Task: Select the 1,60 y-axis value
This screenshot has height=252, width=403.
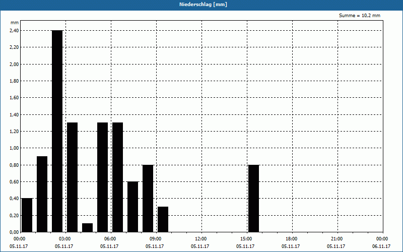Action: pos(14,98)
